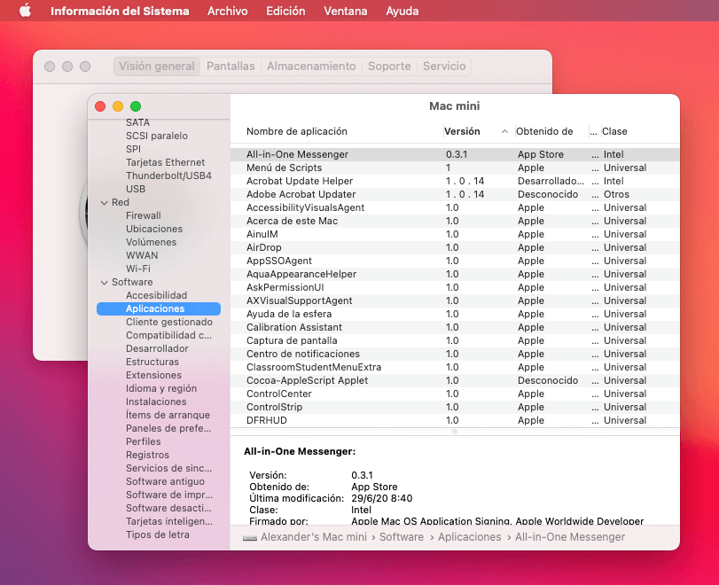Click the split pane divider handle dot
The height and width of the screenshot is (585, 719).
(455, 432)
